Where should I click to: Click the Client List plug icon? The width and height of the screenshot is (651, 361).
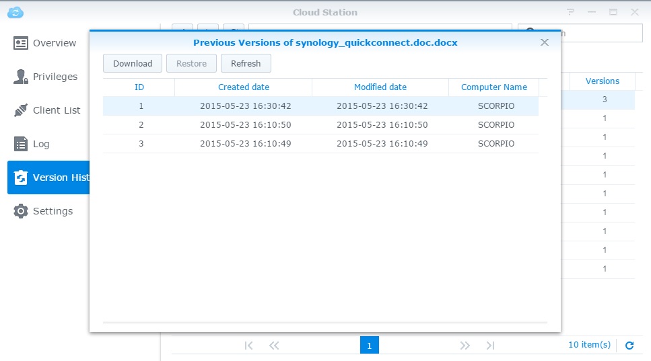[x=20, y=110]
